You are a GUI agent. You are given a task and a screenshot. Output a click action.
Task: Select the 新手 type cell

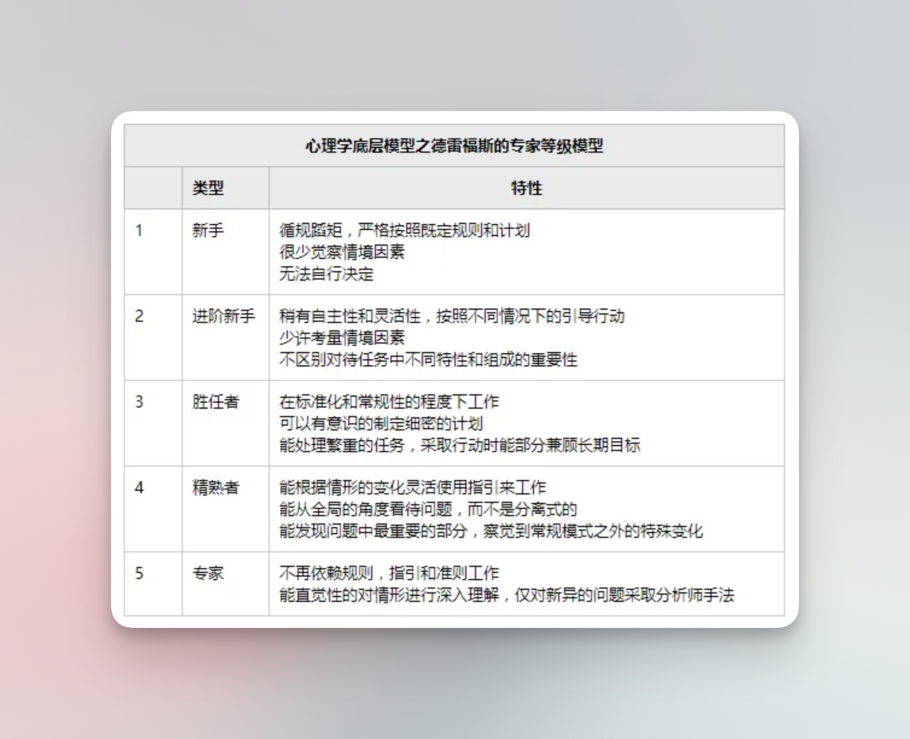click(208, 231)
